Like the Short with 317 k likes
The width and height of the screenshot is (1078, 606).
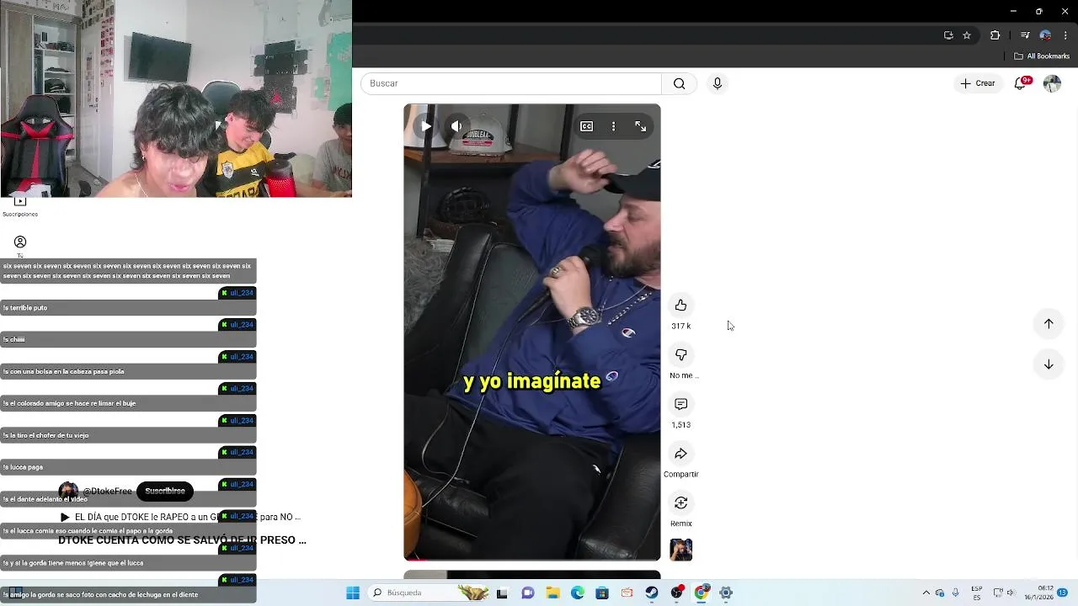[x=680, y=305]
